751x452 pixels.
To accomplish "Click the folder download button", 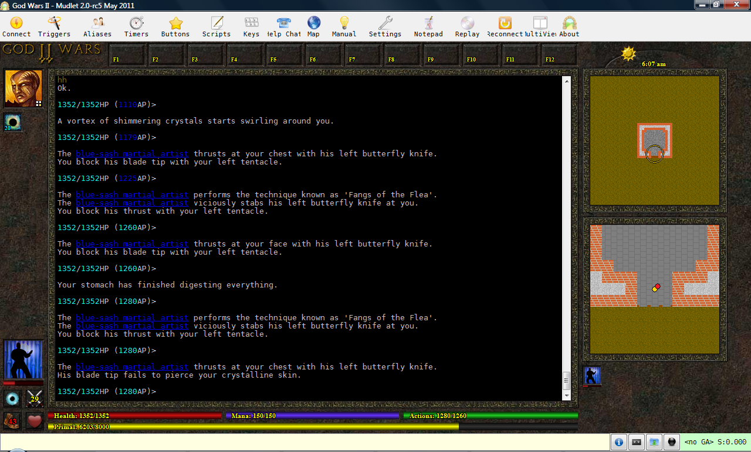I will point(654,442).
